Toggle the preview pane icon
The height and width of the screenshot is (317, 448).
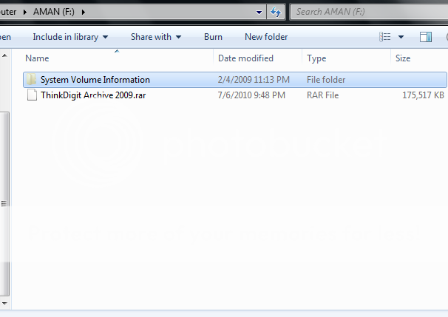426,37
